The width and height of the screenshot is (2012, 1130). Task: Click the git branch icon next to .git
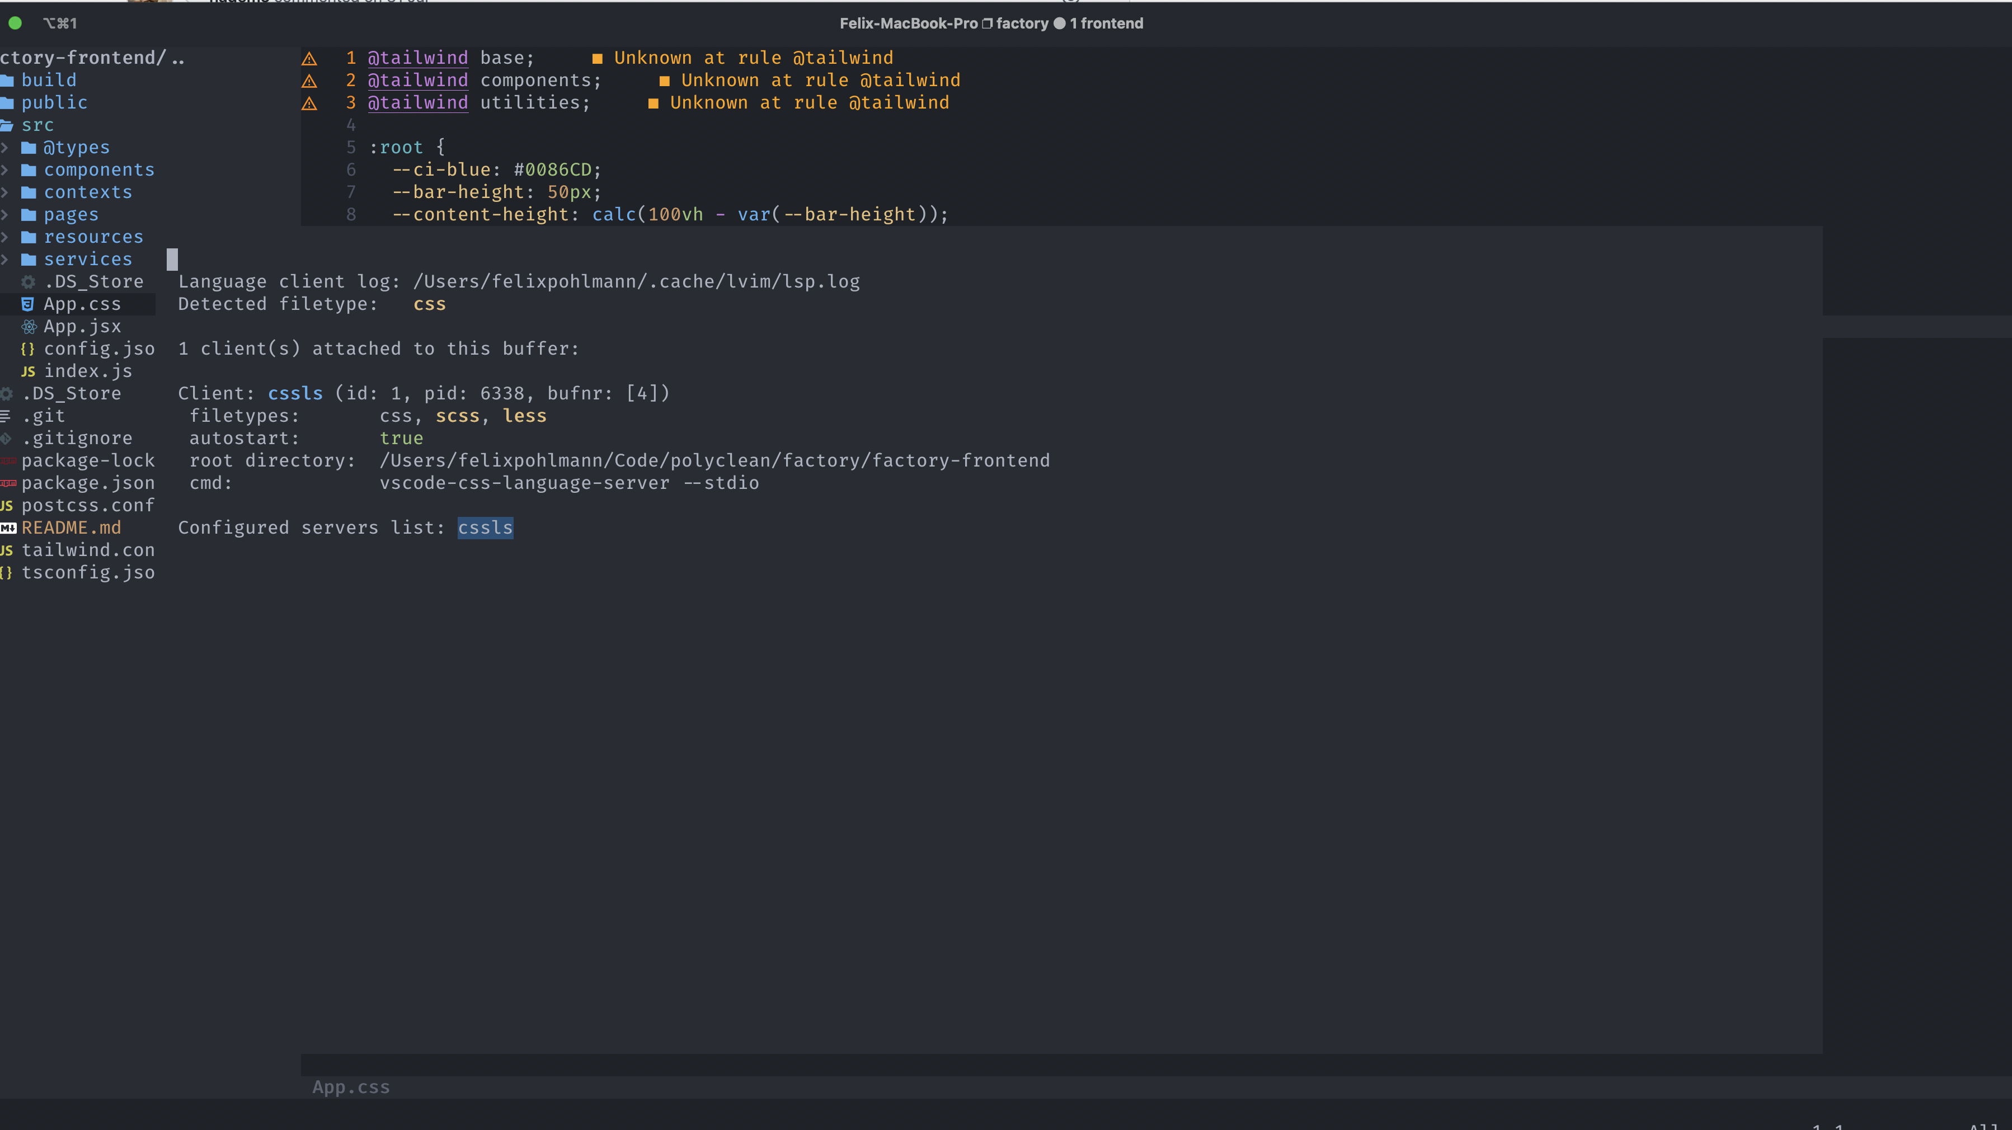[x=4, y=416]
